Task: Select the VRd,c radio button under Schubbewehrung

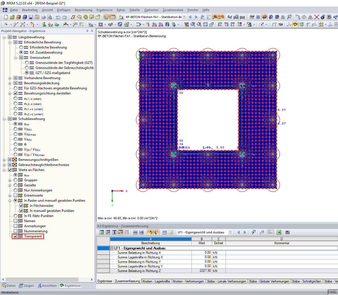Action: coord(15,129)
